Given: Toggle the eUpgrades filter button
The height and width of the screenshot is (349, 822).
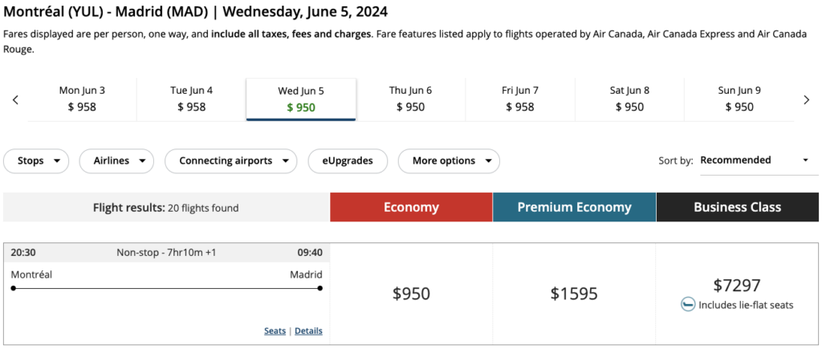Looking at the screenshot, I should (348, 160).
